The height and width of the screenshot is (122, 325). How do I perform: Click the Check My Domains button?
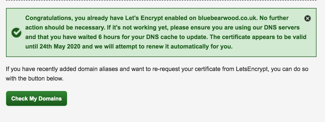pyautogui.click(x=37, y=98)
